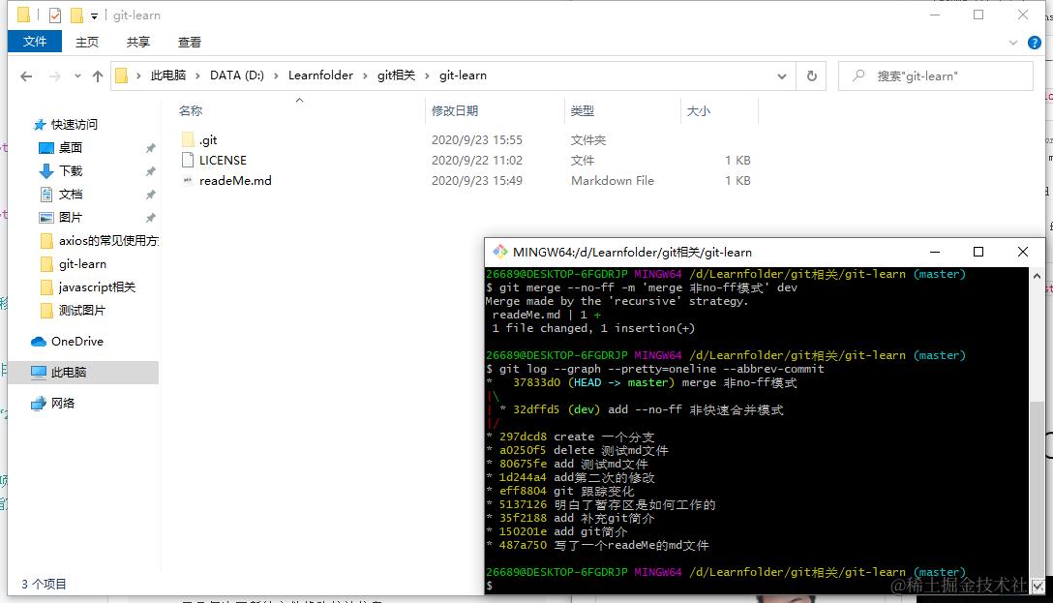Click terminal scrollbar up arrow
The width and height of the screenshot is (1053, 603).
[x=1037, y=275]
